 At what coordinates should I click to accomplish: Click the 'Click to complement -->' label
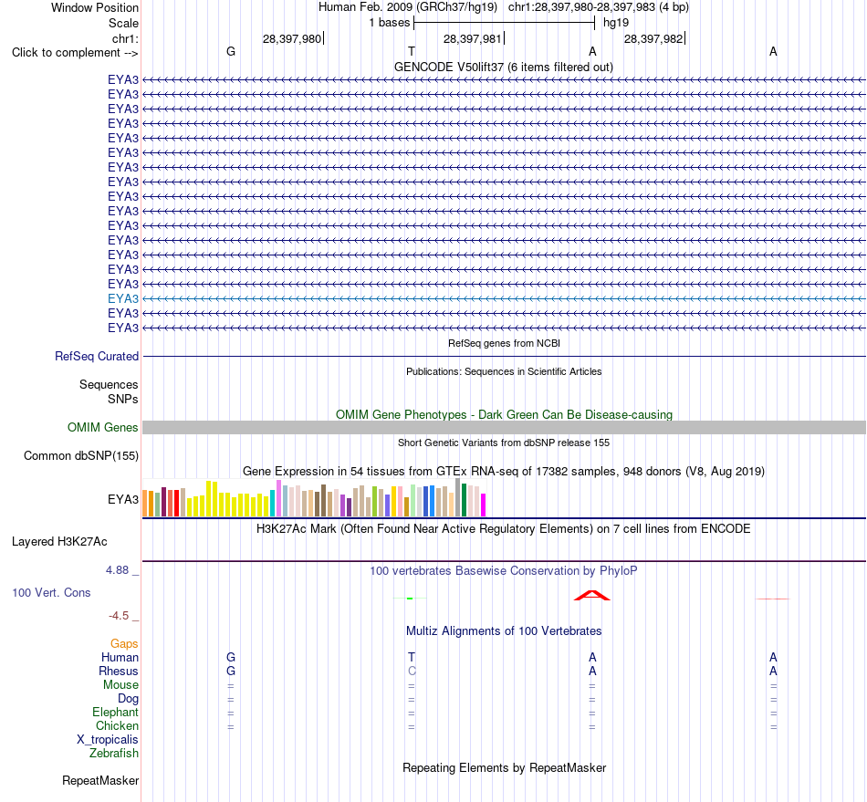click(75, 53)
